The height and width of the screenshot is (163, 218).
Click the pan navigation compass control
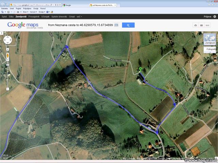[x=8, y=40]
